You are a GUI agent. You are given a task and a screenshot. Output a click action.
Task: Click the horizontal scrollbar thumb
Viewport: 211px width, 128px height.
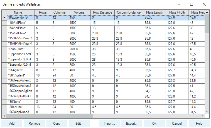[x=50, y=116]
